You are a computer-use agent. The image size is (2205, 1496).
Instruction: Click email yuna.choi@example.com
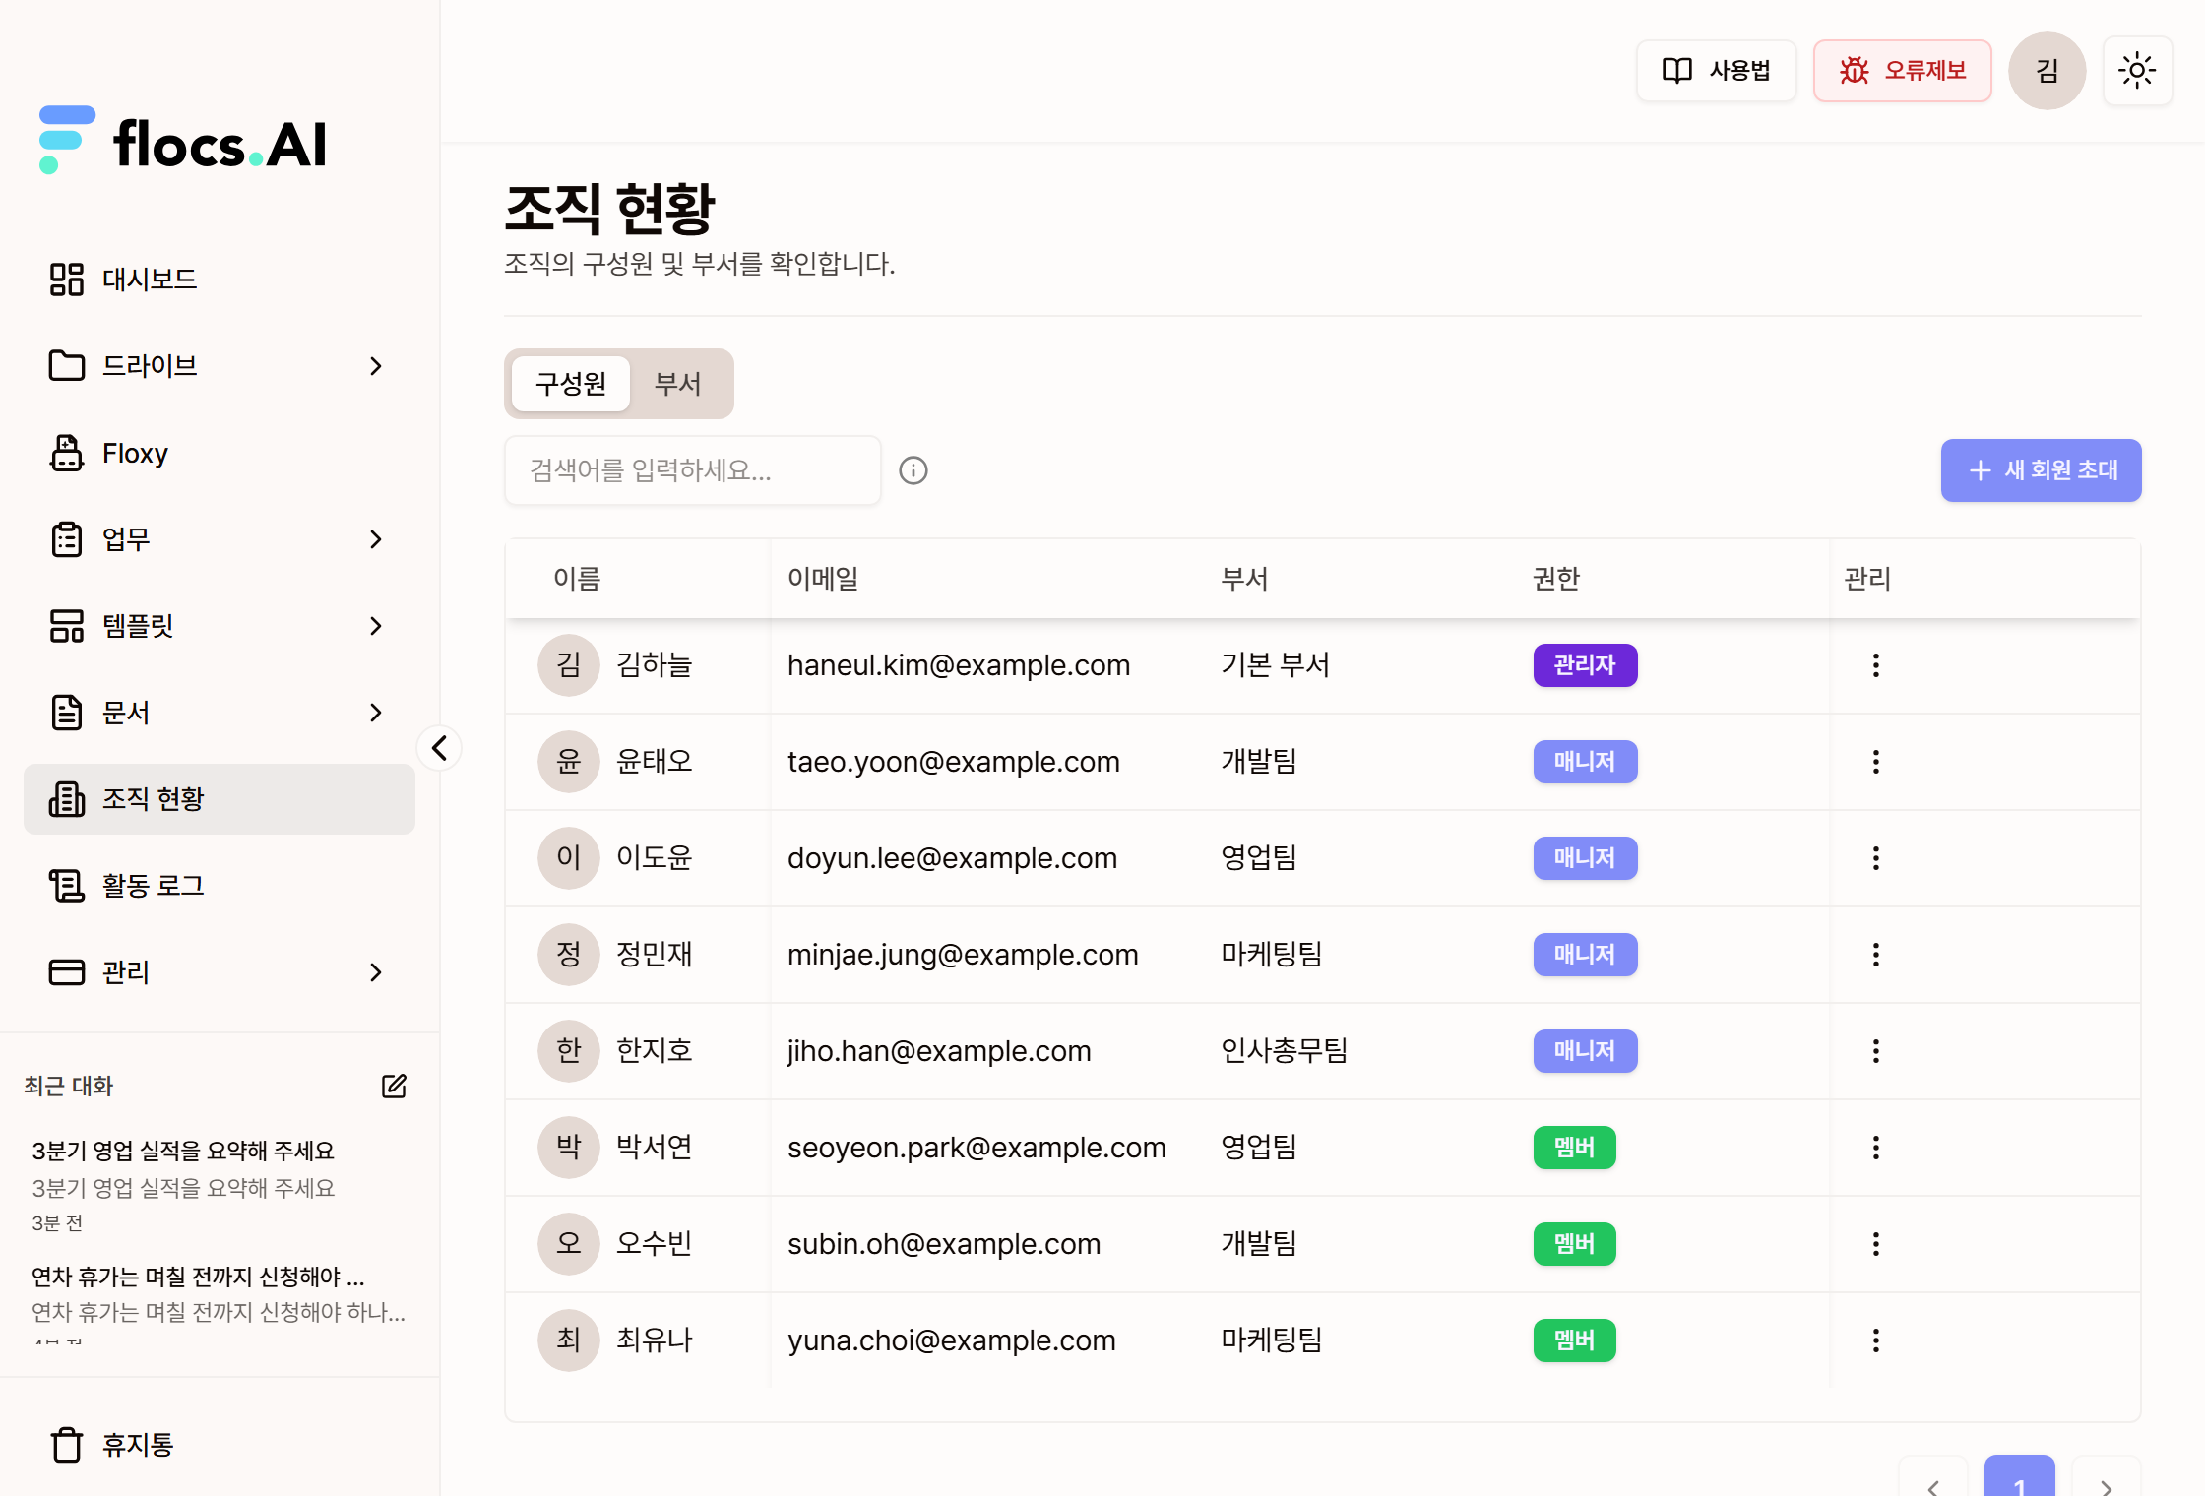(952, 1340)
